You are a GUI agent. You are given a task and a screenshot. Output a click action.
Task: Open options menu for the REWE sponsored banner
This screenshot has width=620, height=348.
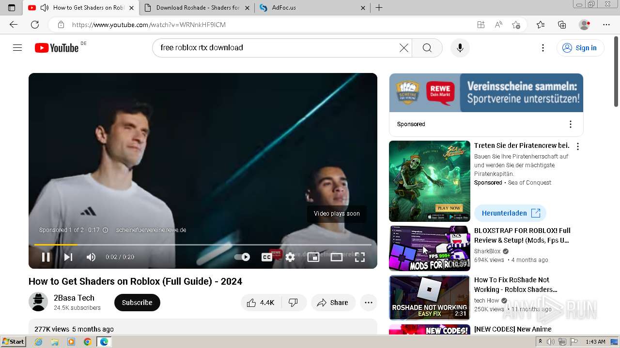point(571,124)
